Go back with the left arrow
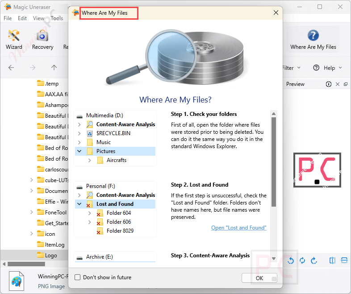The image size is (351, 294). (11, 68)
